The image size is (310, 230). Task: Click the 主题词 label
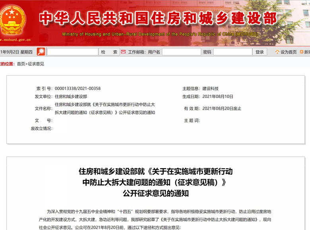[x=192, y=121]
